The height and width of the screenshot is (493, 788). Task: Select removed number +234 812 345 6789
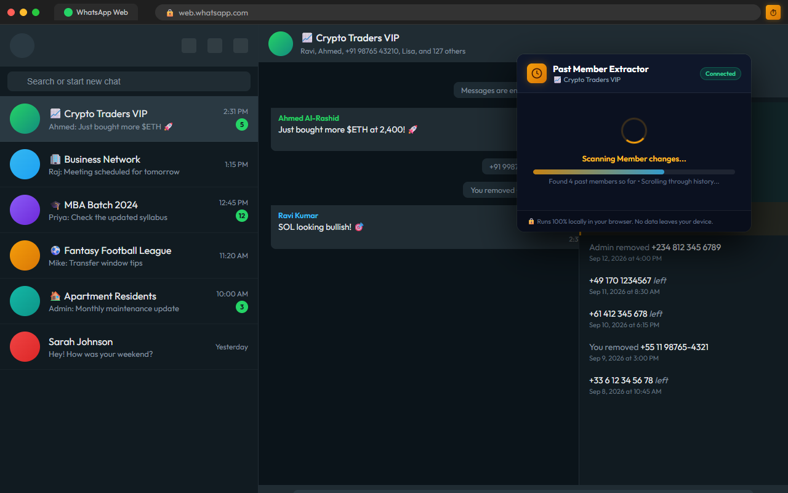click(686, 247)
